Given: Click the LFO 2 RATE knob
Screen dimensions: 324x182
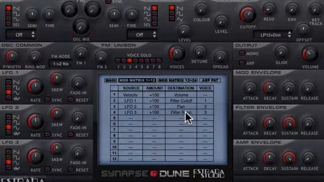Looking at the screenshot, I should (x=35, y=121).
